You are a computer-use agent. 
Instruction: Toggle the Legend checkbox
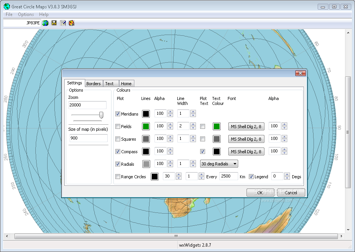pyautogui.click(x=251, y=176)
